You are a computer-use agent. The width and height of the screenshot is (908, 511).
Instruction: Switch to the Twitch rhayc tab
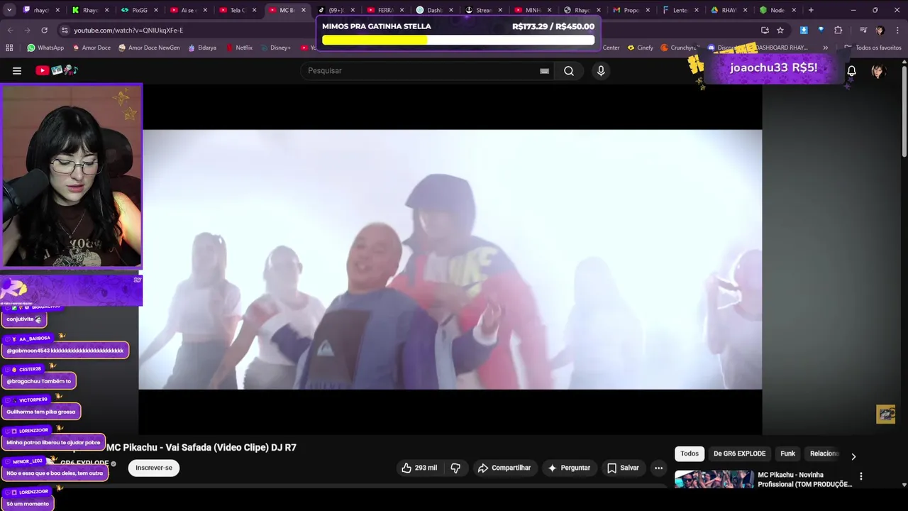point(41,10)
